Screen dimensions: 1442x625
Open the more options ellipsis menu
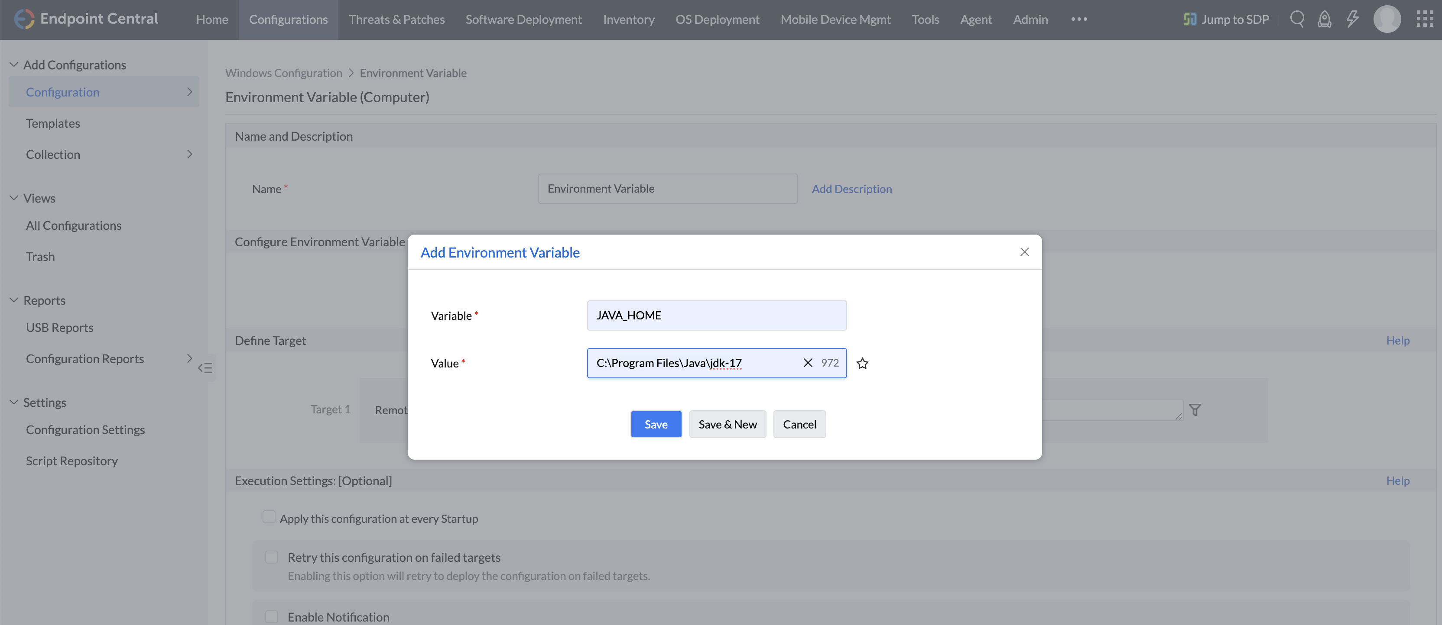pos(1079,19)
